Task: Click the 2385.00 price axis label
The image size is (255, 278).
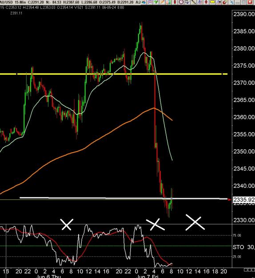Action: (x=244, y=31)
